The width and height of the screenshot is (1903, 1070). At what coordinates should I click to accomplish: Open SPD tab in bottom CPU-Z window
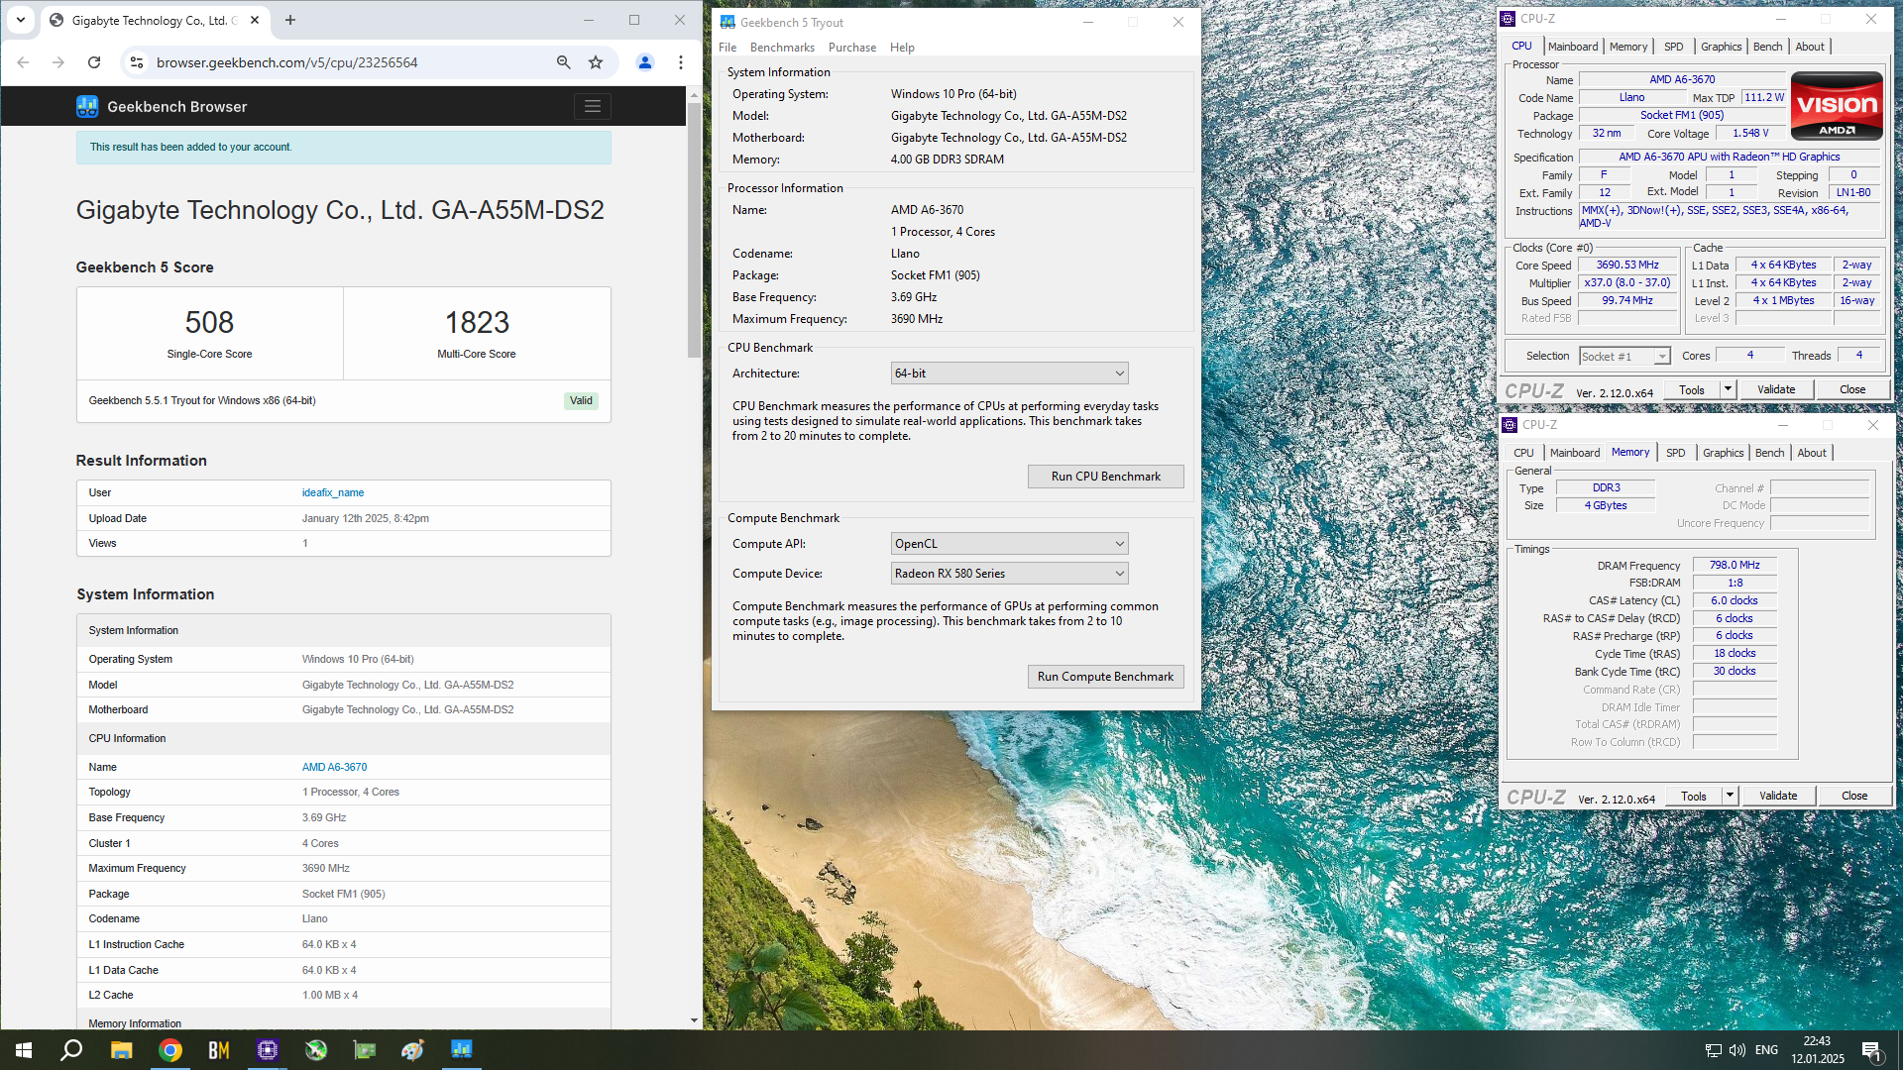(x=1676, y=453)
